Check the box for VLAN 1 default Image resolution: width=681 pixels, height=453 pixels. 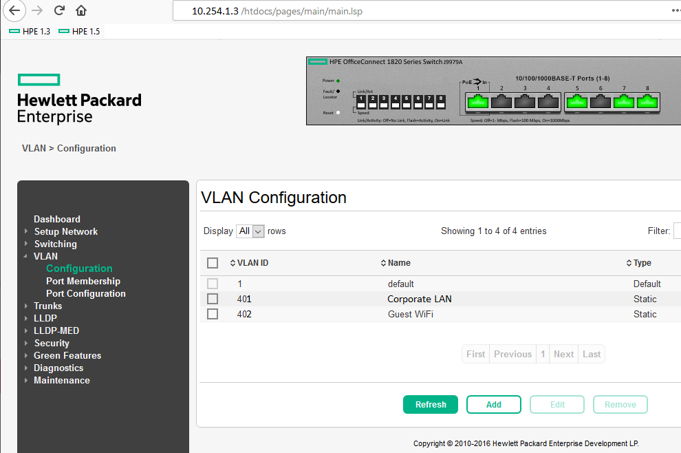point(213,284)
